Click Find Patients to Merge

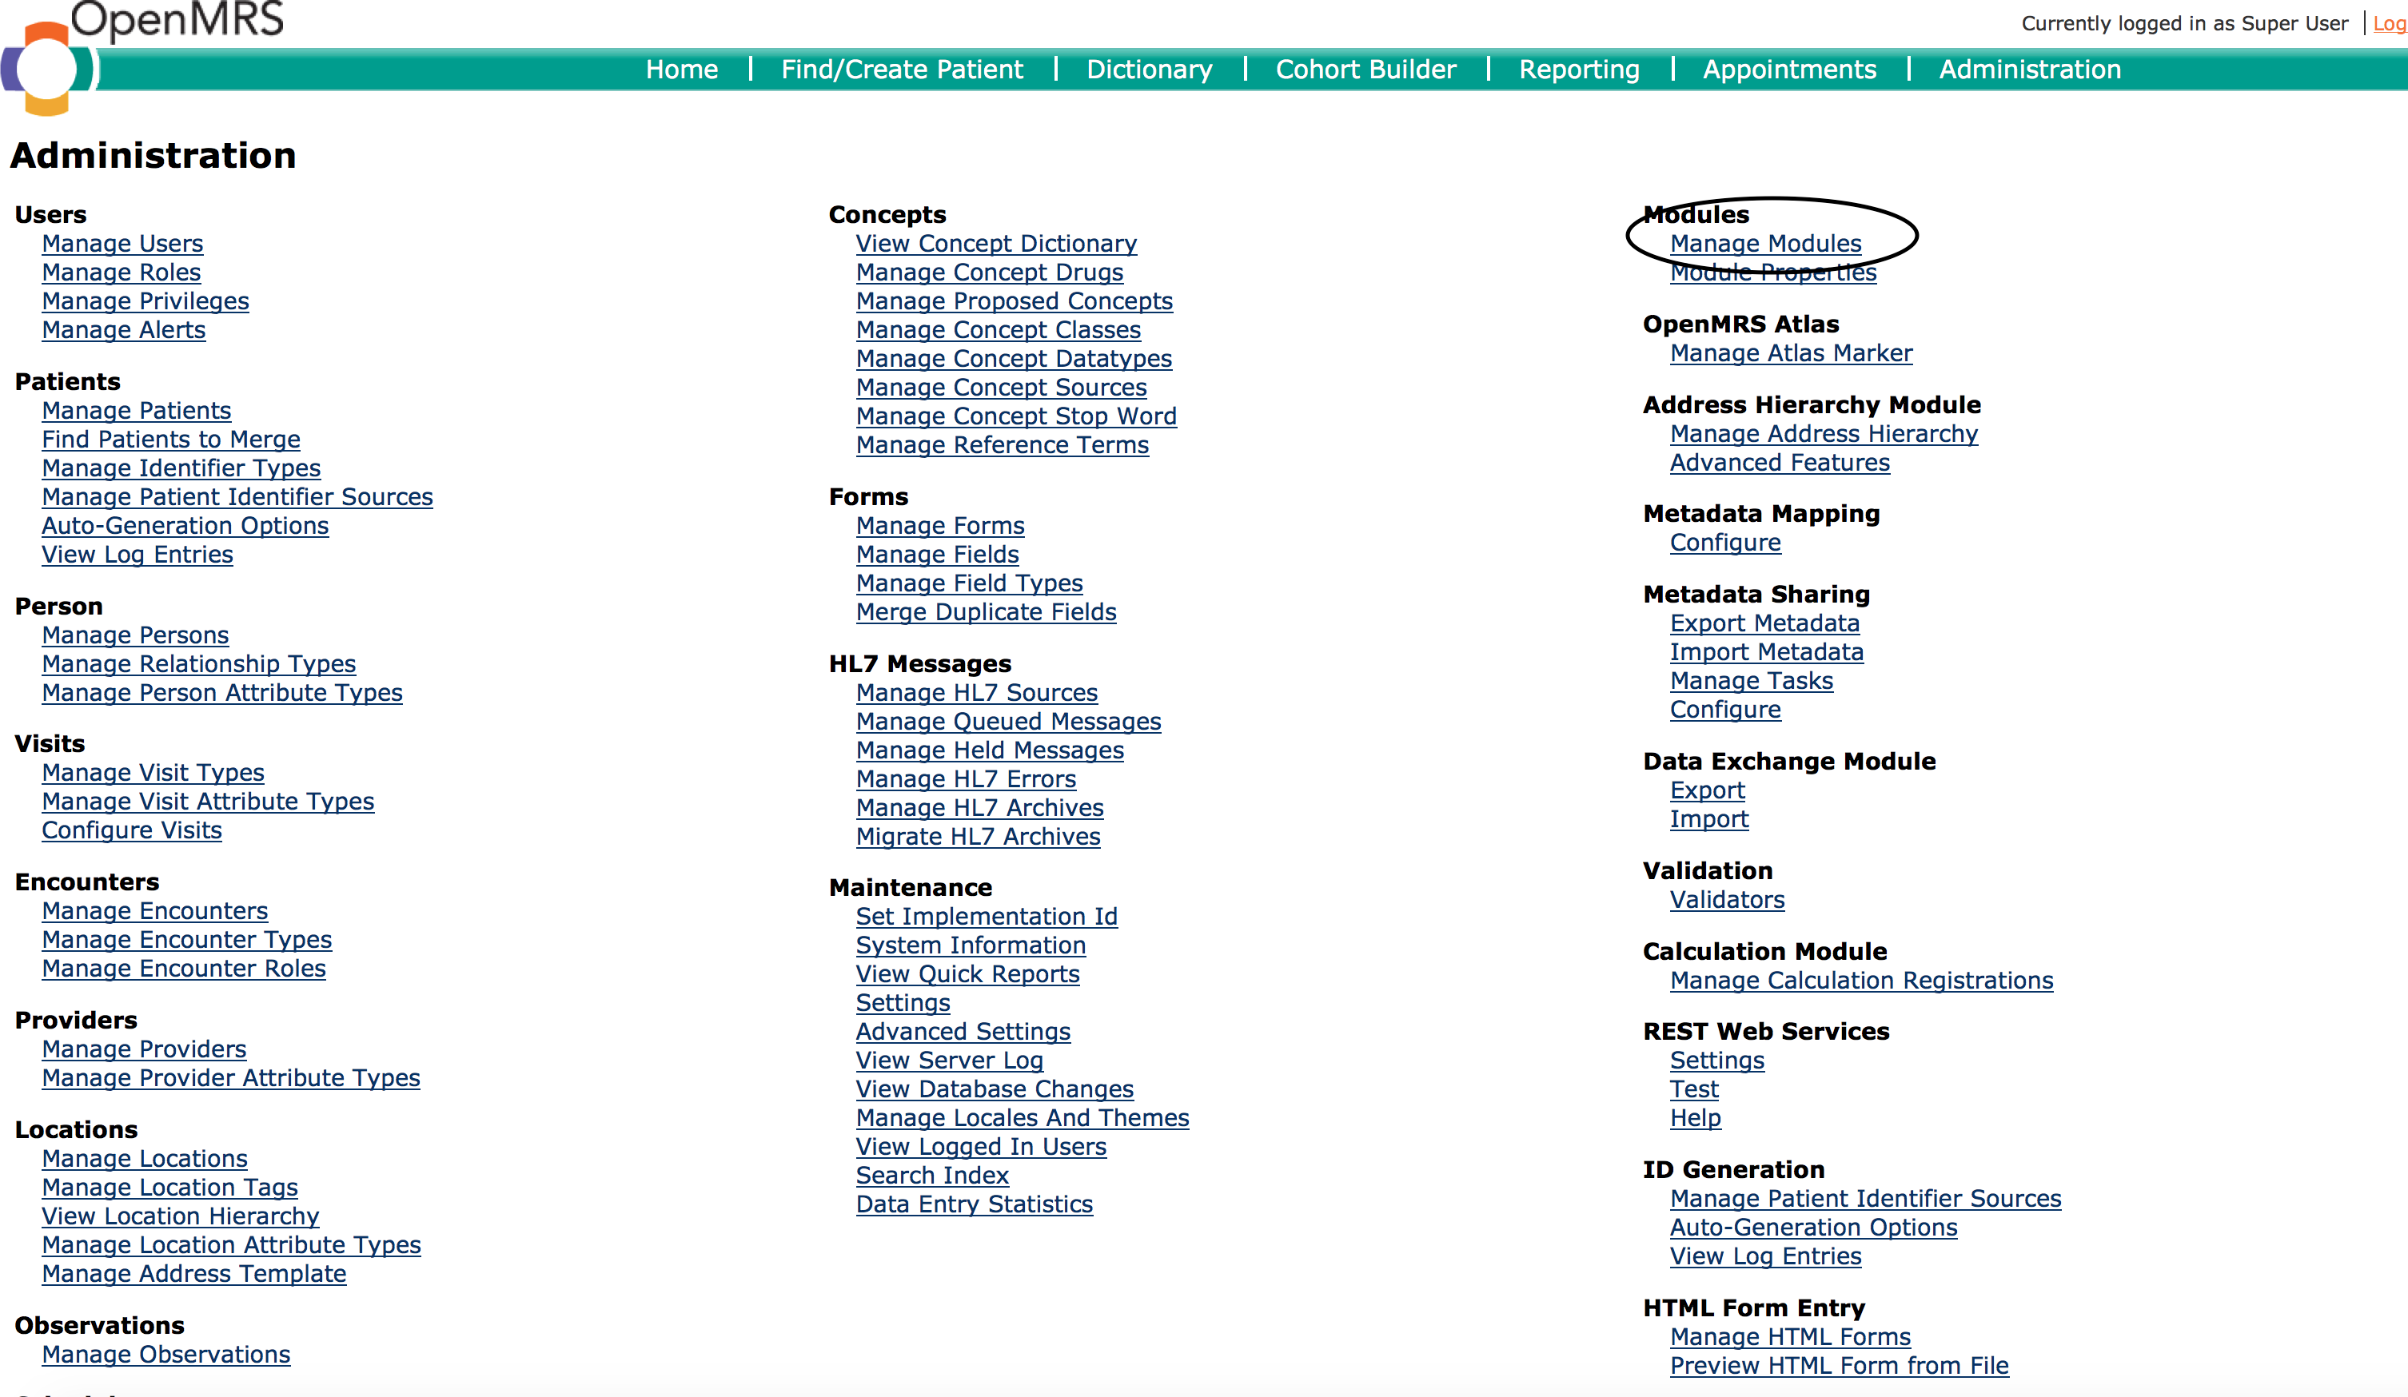coord(171,440)
